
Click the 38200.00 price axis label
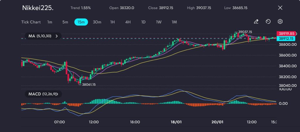click(x=288, y=77)
